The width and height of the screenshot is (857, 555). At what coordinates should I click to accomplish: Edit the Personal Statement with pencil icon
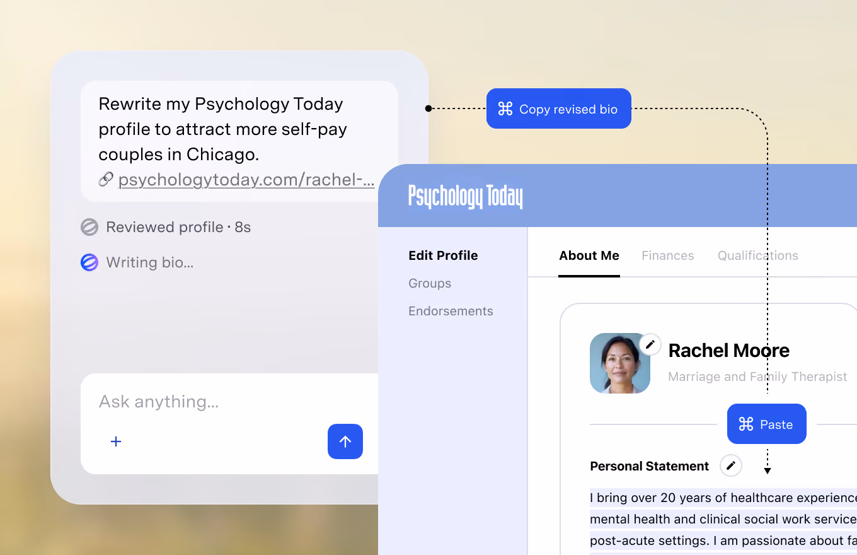pyautogui.click(x=731, y=466)
